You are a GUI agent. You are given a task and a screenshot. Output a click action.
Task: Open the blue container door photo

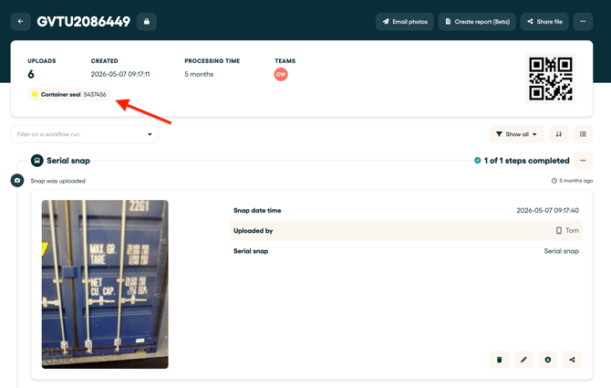pos(105,284)
